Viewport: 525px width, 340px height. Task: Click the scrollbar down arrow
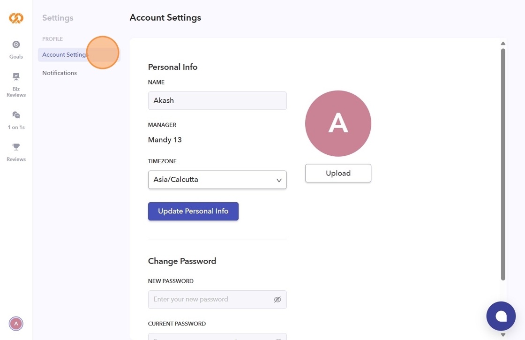503,335
